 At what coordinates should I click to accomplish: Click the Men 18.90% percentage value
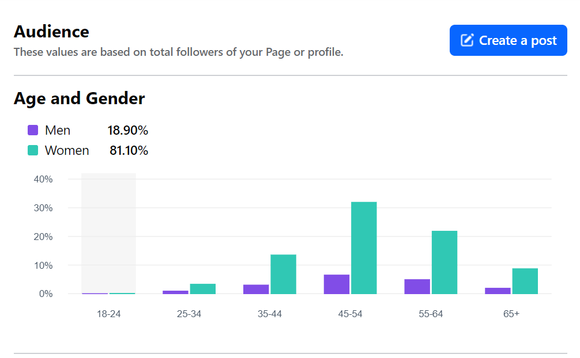click(x=128, y=130)
